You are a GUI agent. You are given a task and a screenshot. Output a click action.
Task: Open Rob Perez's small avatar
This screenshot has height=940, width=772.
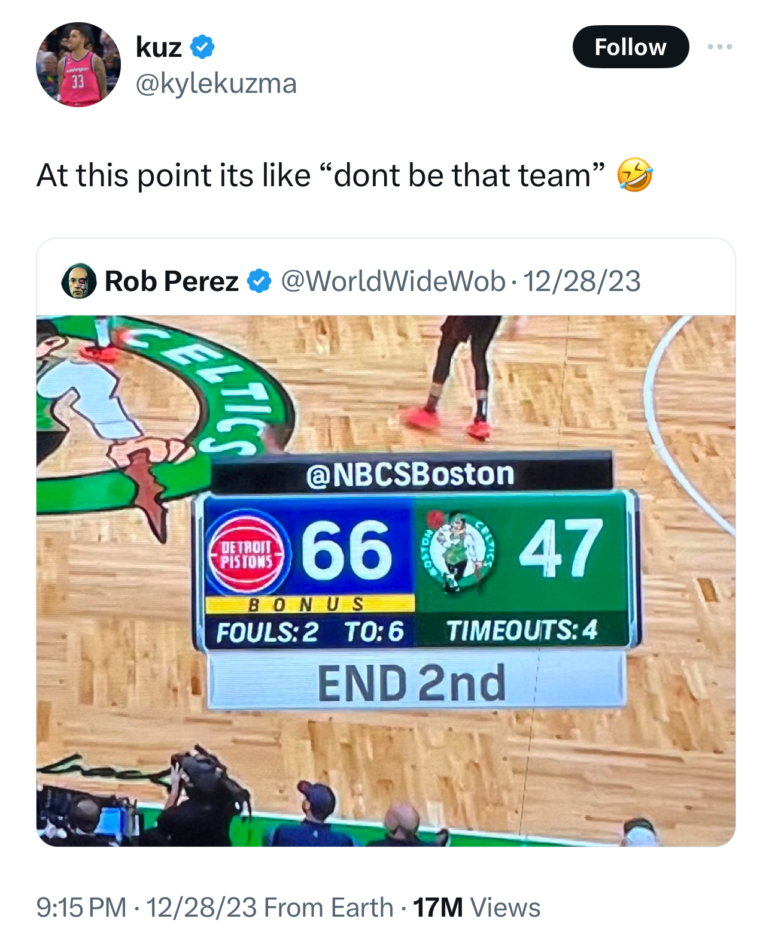(78, 281)
